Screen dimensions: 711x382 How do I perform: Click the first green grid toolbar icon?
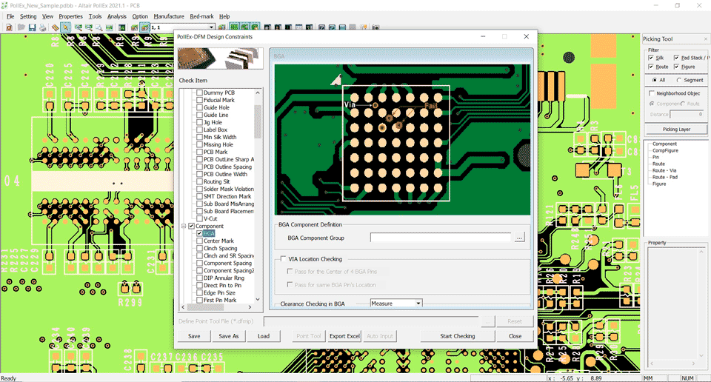(x=235, y=27)
